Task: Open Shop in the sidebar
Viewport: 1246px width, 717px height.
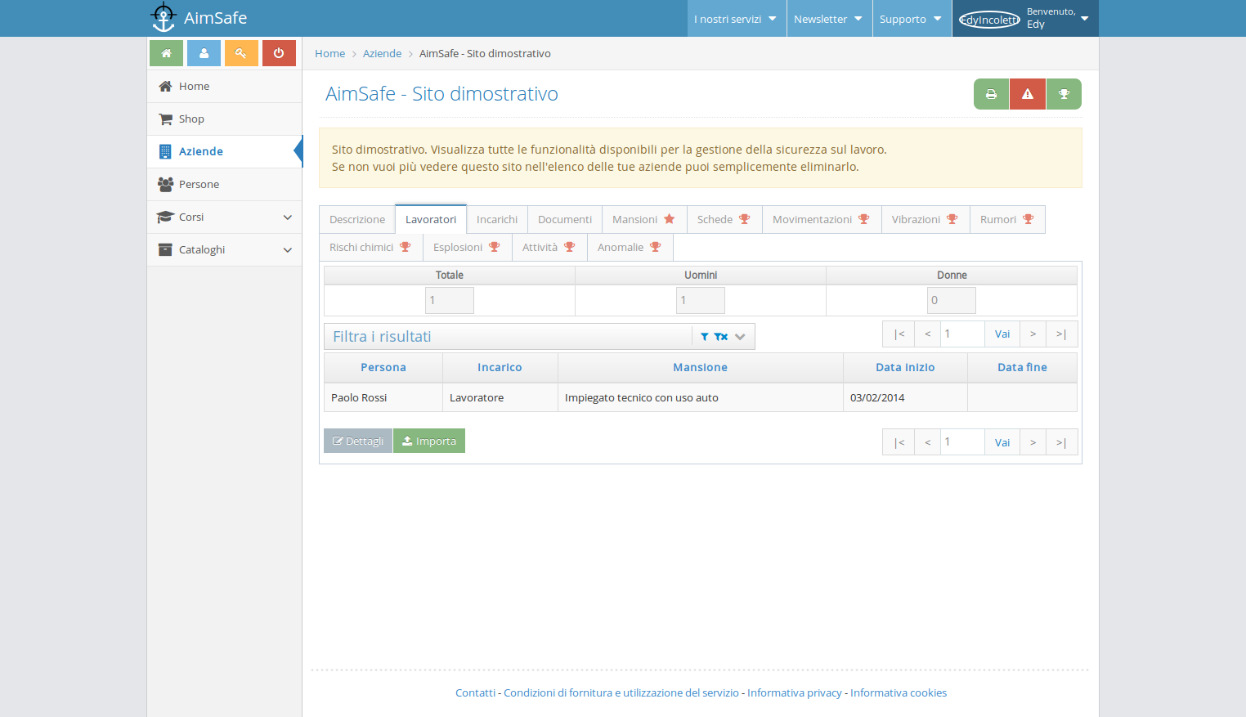Action: 224,119
